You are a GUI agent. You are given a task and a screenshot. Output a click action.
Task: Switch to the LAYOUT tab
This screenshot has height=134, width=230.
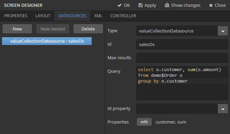[43, 16]
